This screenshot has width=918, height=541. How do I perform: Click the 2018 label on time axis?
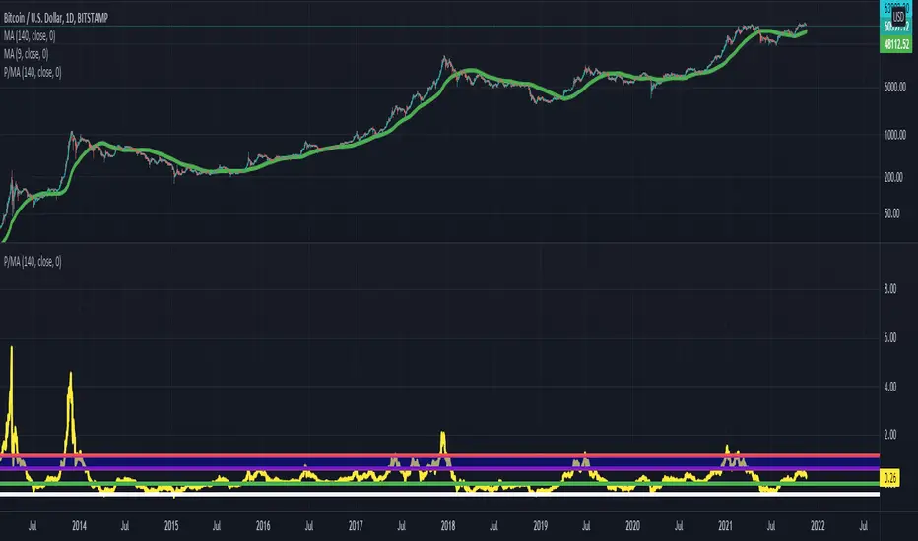pyautogui.click(x=448, y=526)
